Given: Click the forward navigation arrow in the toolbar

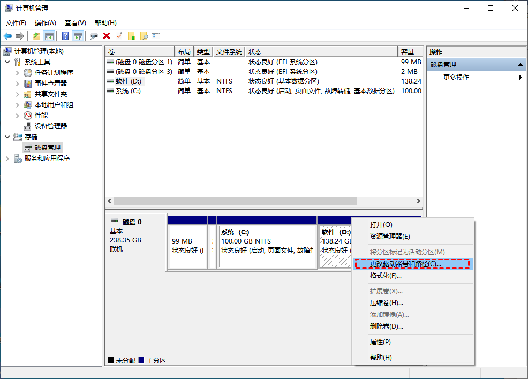Looking at the screenshot, I should (20, 35).
